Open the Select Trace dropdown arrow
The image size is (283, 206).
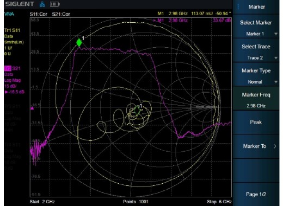(276, 58)
